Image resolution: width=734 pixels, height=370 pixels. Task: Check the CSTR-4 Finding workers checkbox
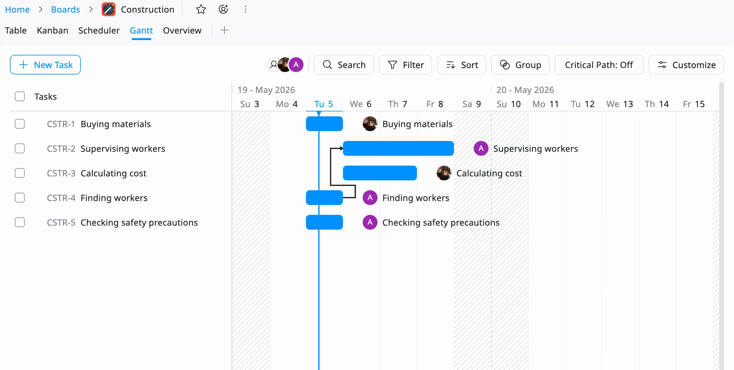click(20, 198)
